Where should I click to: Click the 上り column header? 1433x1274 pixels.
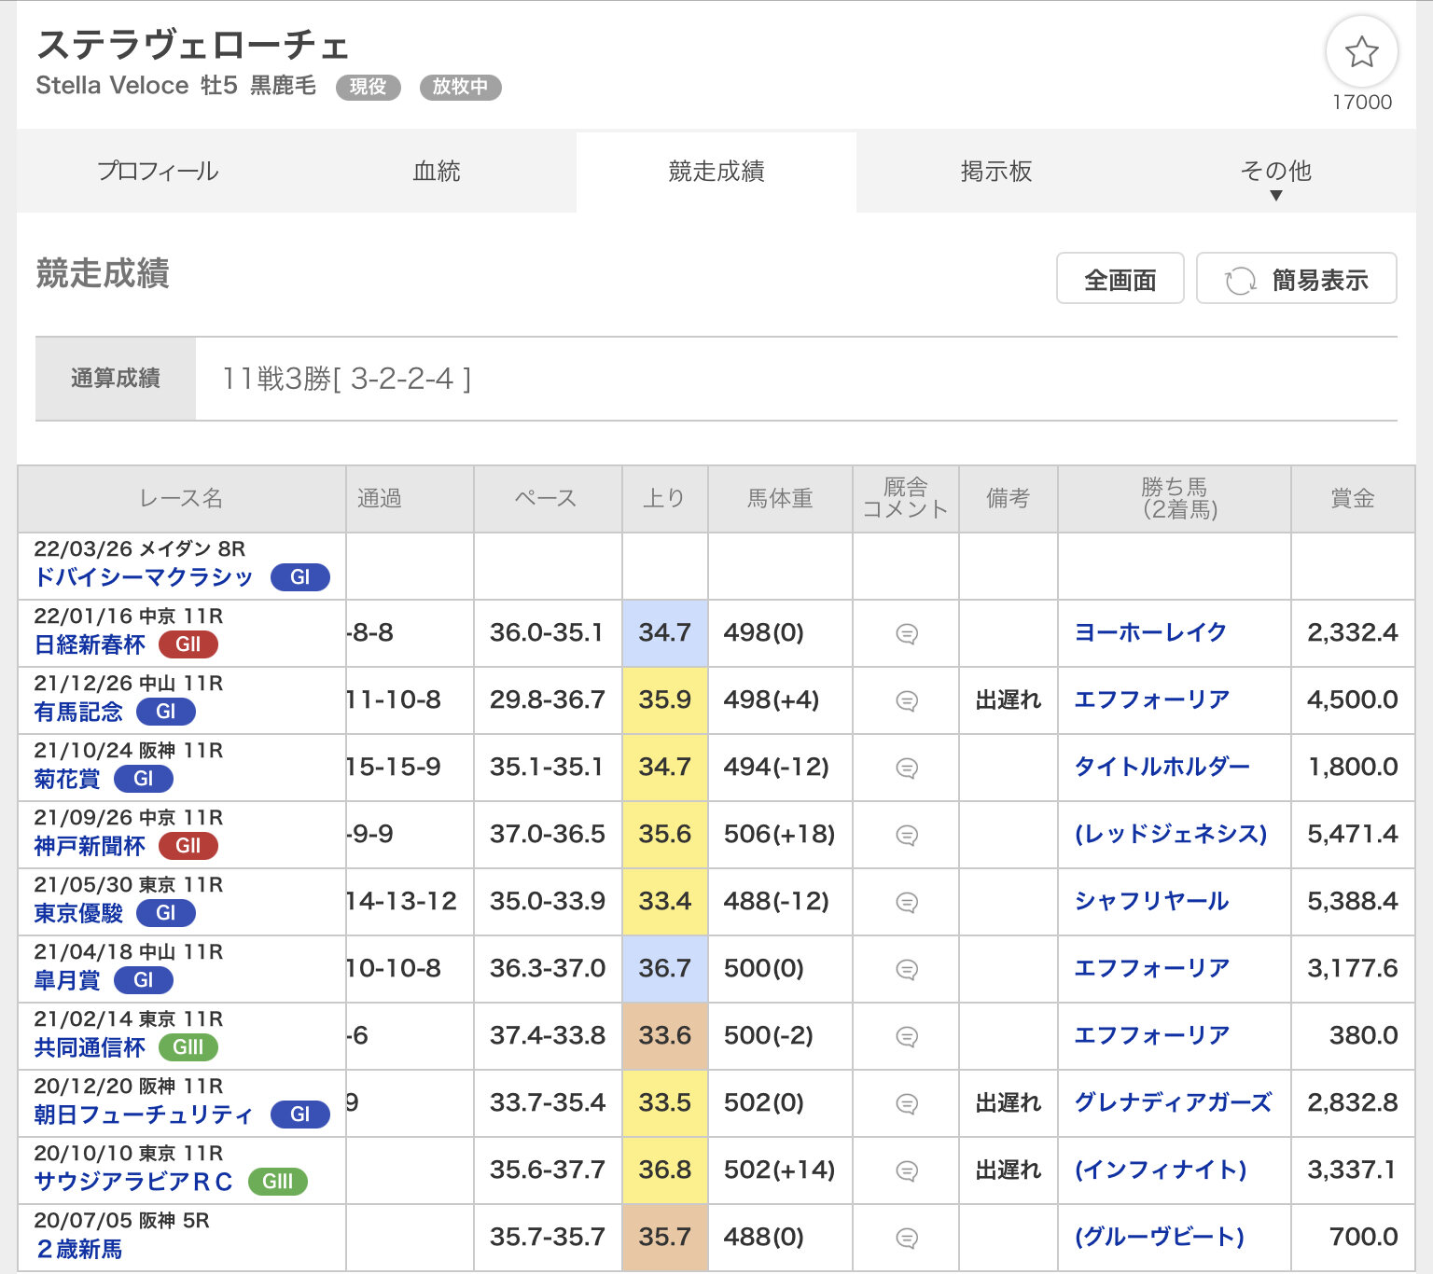(x=664, y=499)
